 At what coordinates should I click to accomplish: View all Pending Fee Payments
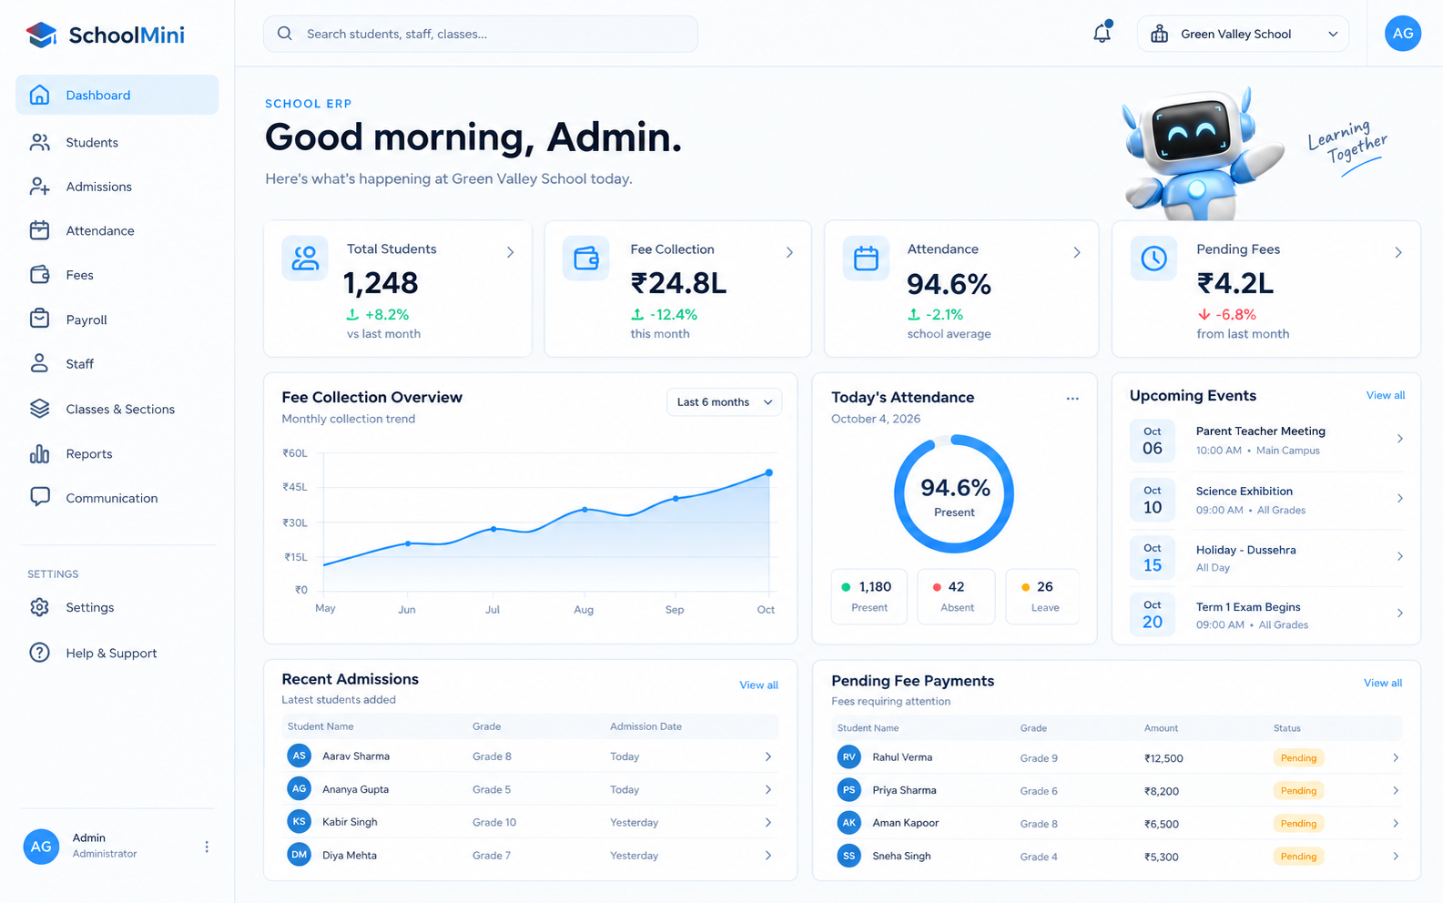(x=1382, y=683)
